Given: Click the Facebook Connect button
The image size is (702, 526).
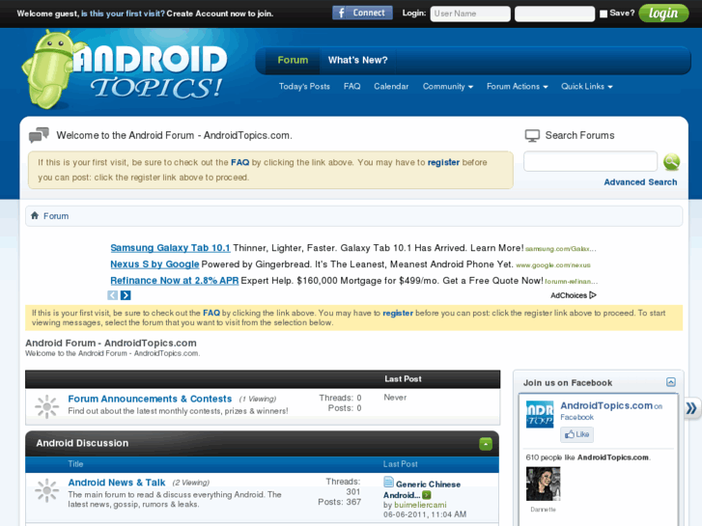Looking at the screenshot, I should [x=362, y=13].
